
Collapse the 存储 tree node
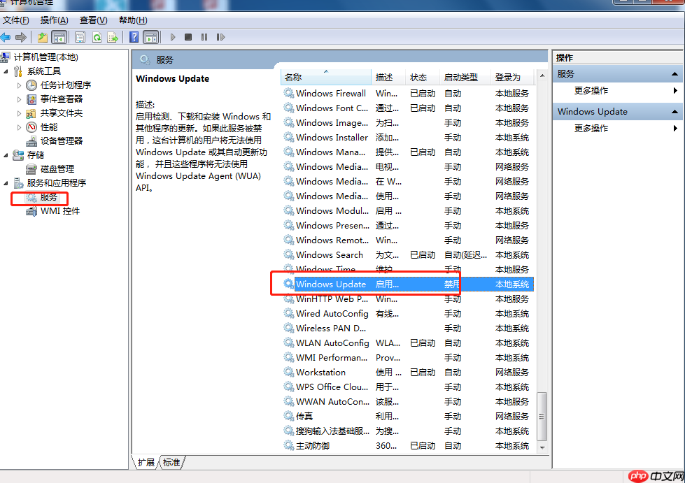[6, 155]
